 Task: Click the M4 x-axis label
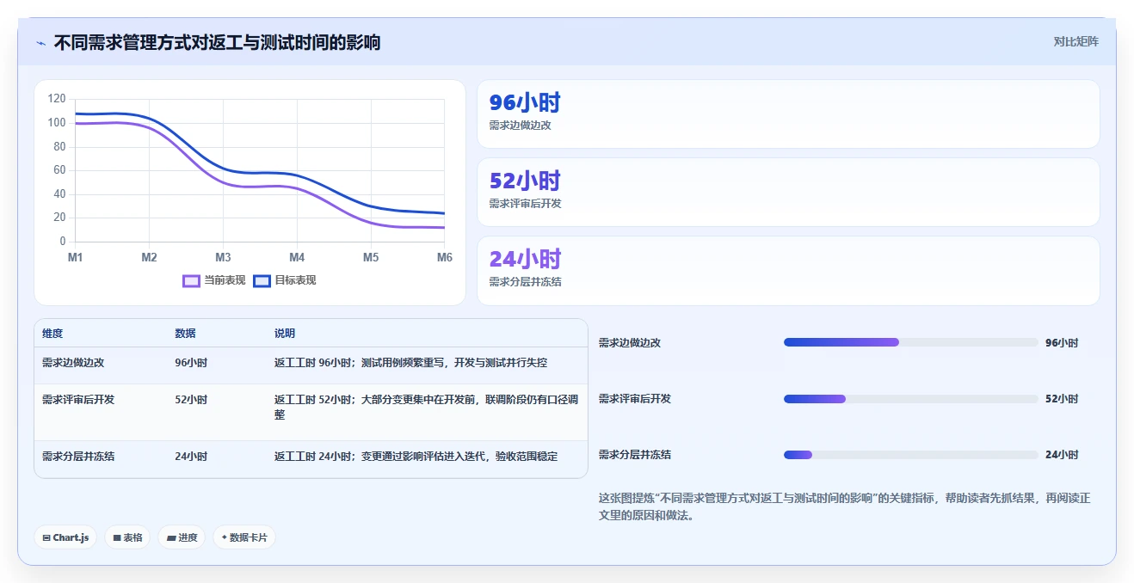(297, 258)
